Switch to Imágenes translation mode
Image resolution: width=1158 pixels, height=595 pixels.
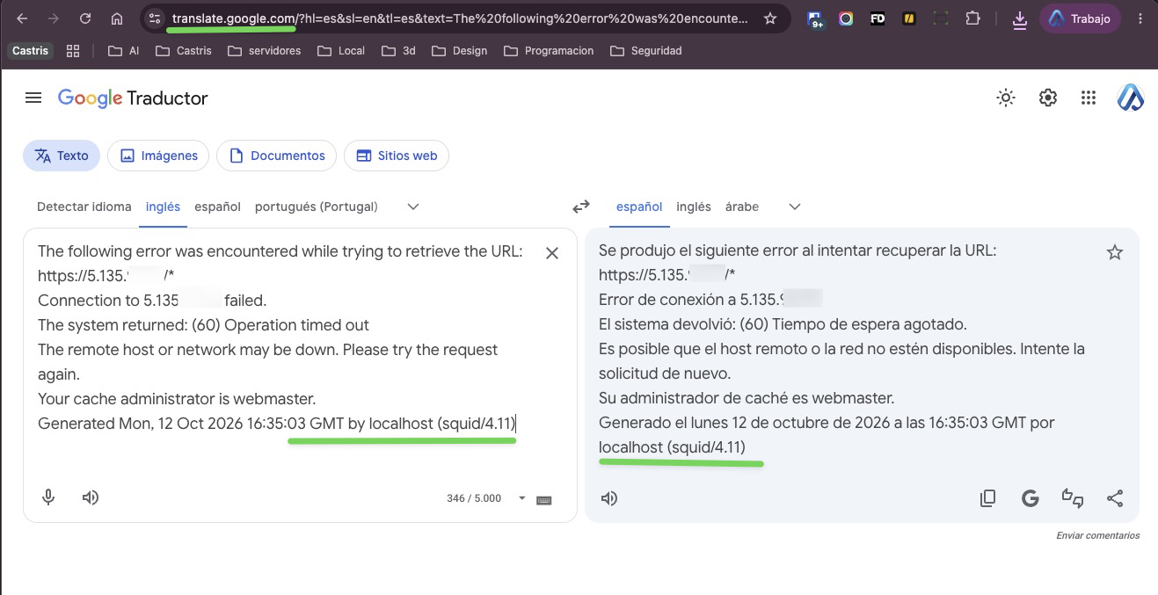158,156
